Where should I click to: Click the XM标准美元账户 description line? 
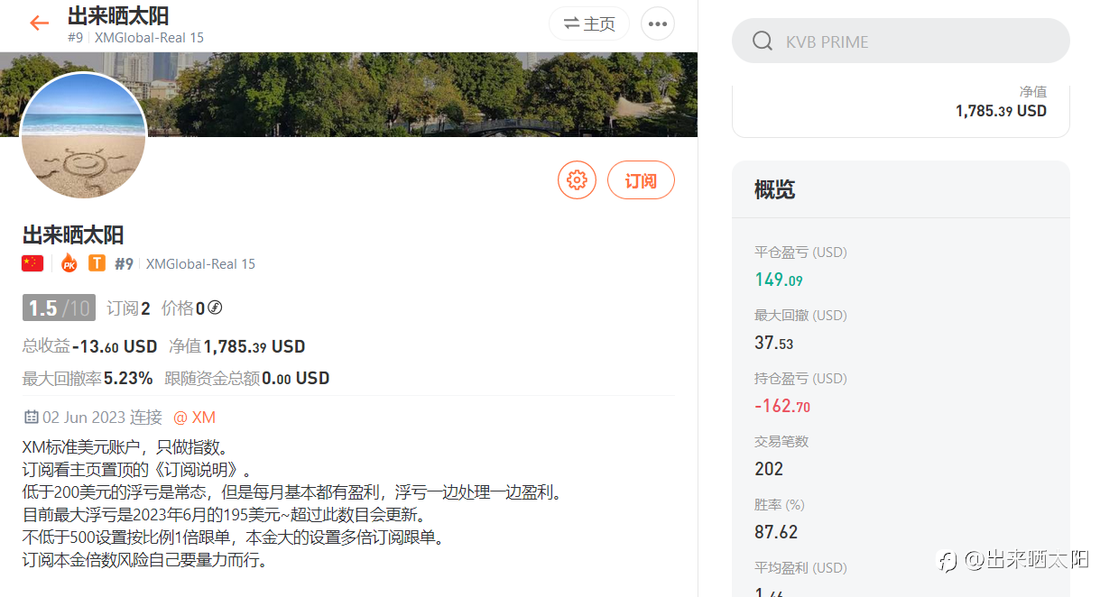pyautogui.click(x=125, y=447)
